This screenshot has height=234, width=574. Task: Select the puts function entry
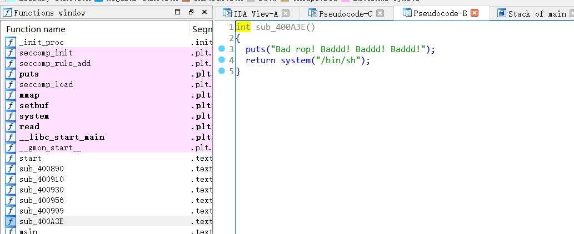108,74
